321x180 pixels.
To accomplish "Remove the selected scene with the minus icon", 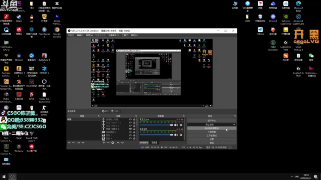I will [x=73, y=143].
